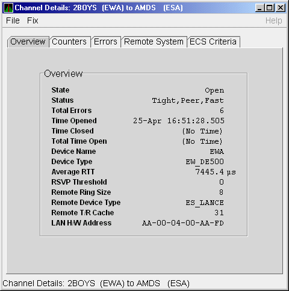Click the Average RTT value
Image resolution: width=289 pixels, height=291 pixels.
coord(216,172)
